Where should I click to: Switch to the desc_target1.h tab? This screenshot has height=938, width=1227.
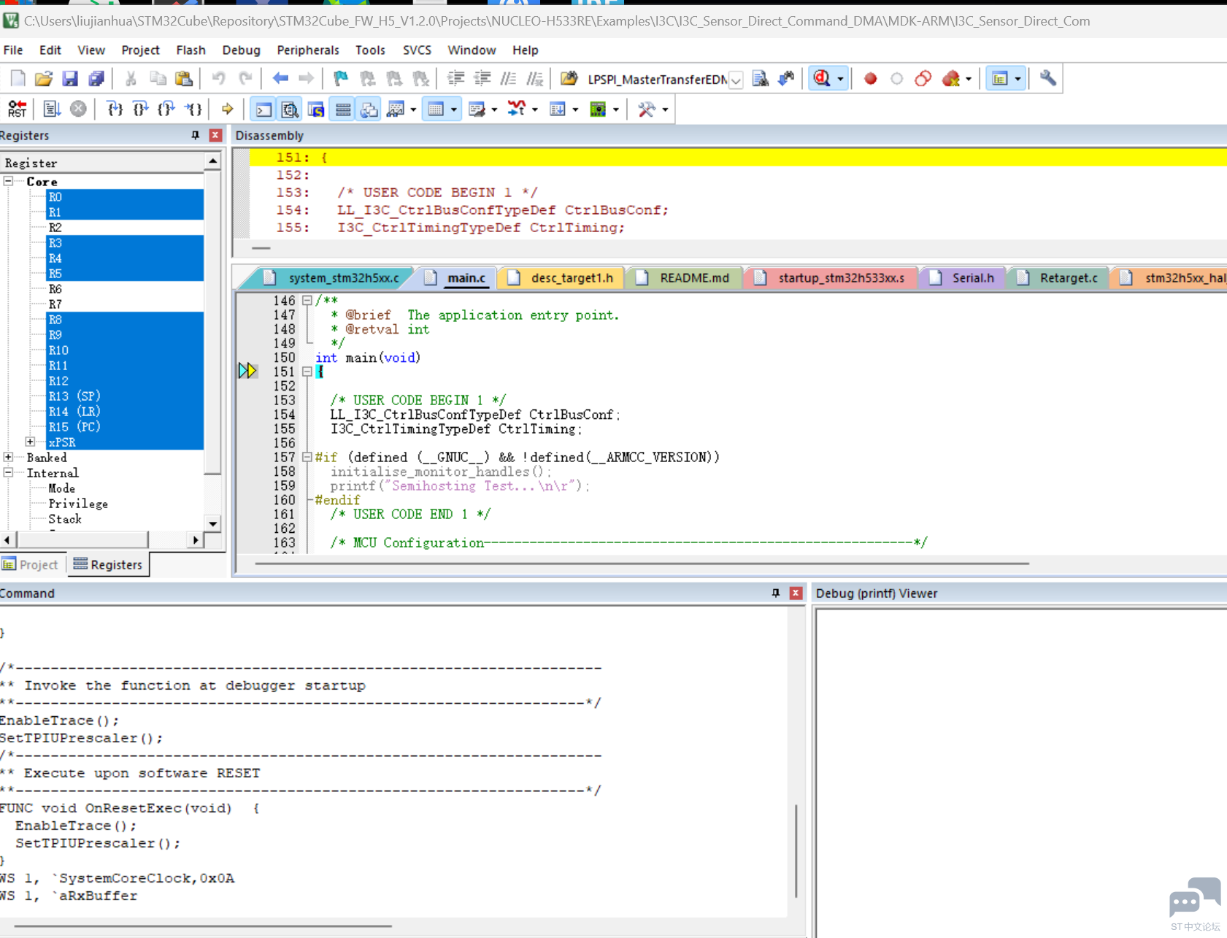[564, 277]
